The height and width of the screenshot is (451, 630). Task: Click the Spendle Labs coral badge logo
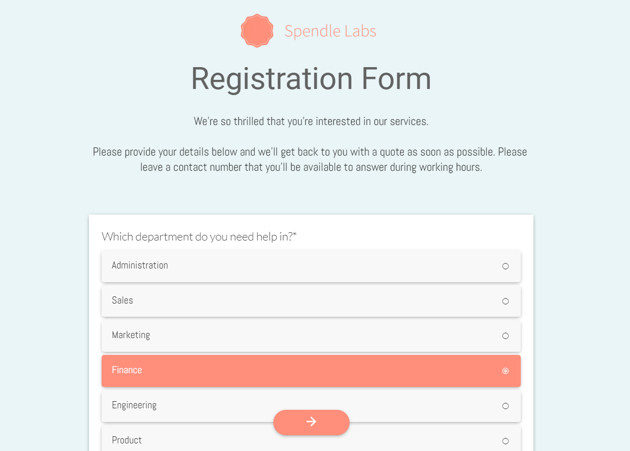pos(257,31)
